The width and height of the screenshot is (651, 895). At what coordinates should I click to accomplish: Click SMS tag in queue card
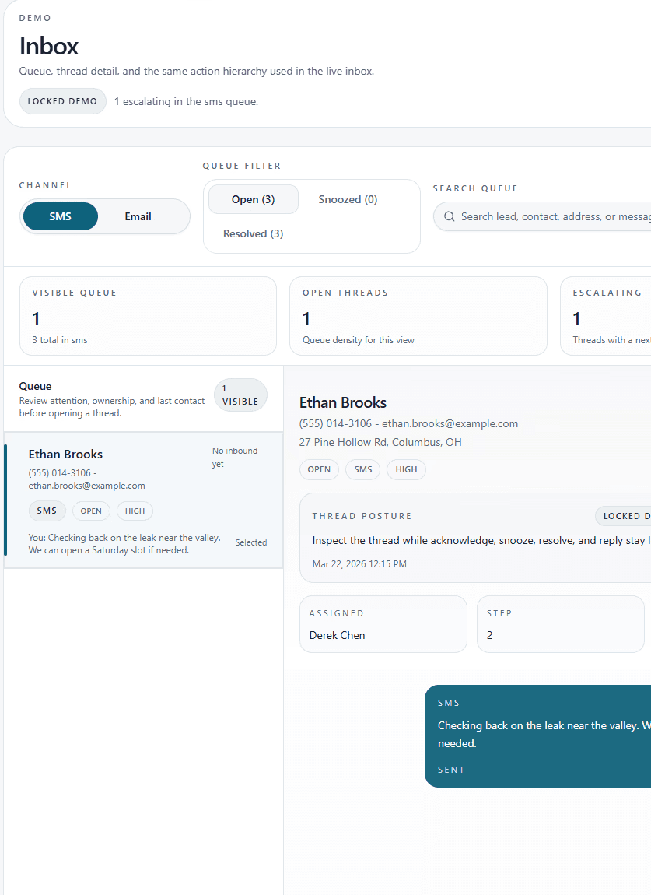point(47,511)
